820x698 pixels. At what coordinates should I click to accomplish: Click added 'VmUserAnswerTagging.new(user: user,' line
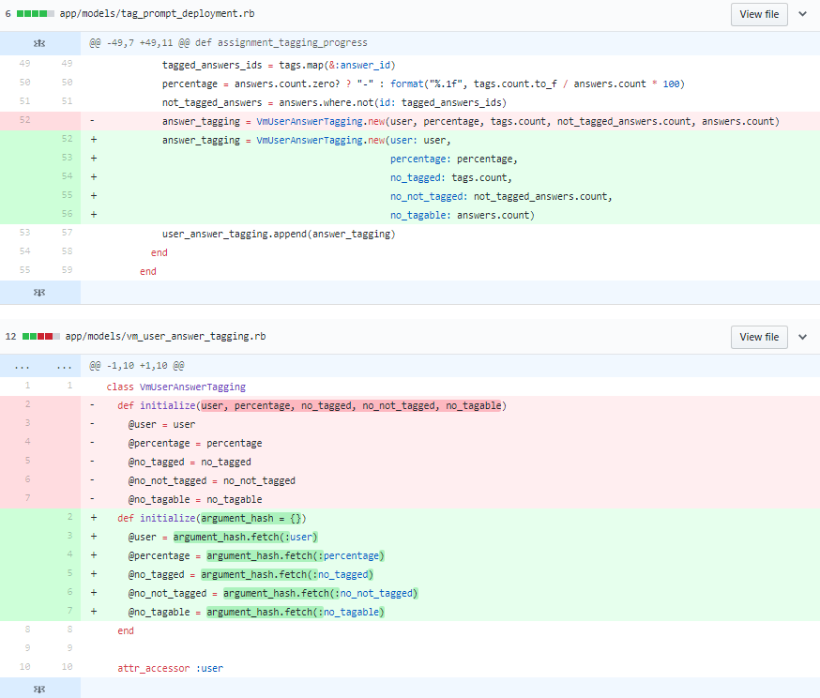pos(450,140)
